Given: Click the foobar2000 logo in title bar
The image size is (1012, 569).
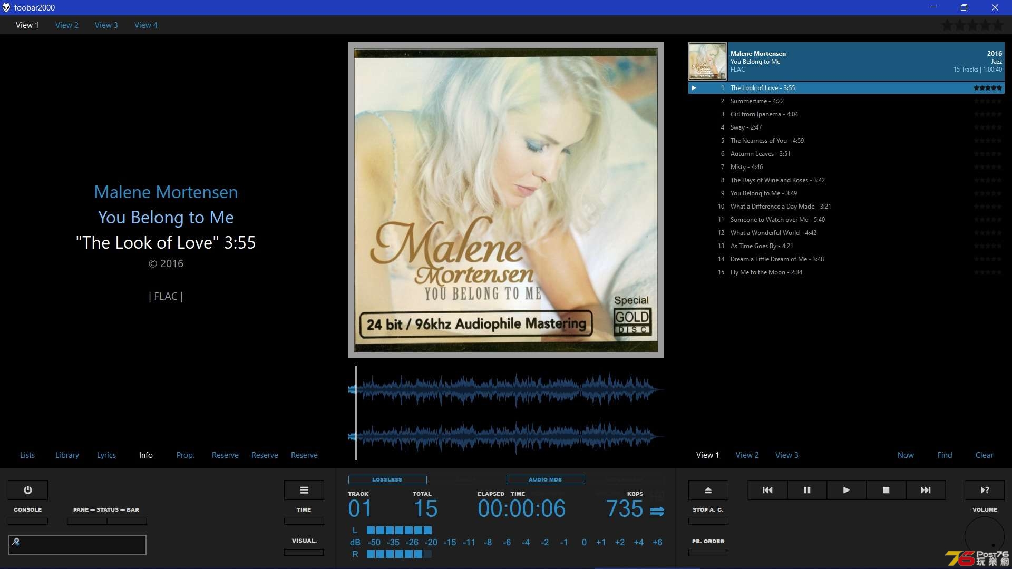Looking at the screenshot, I should pyautogui.click(x=6, y=7).
